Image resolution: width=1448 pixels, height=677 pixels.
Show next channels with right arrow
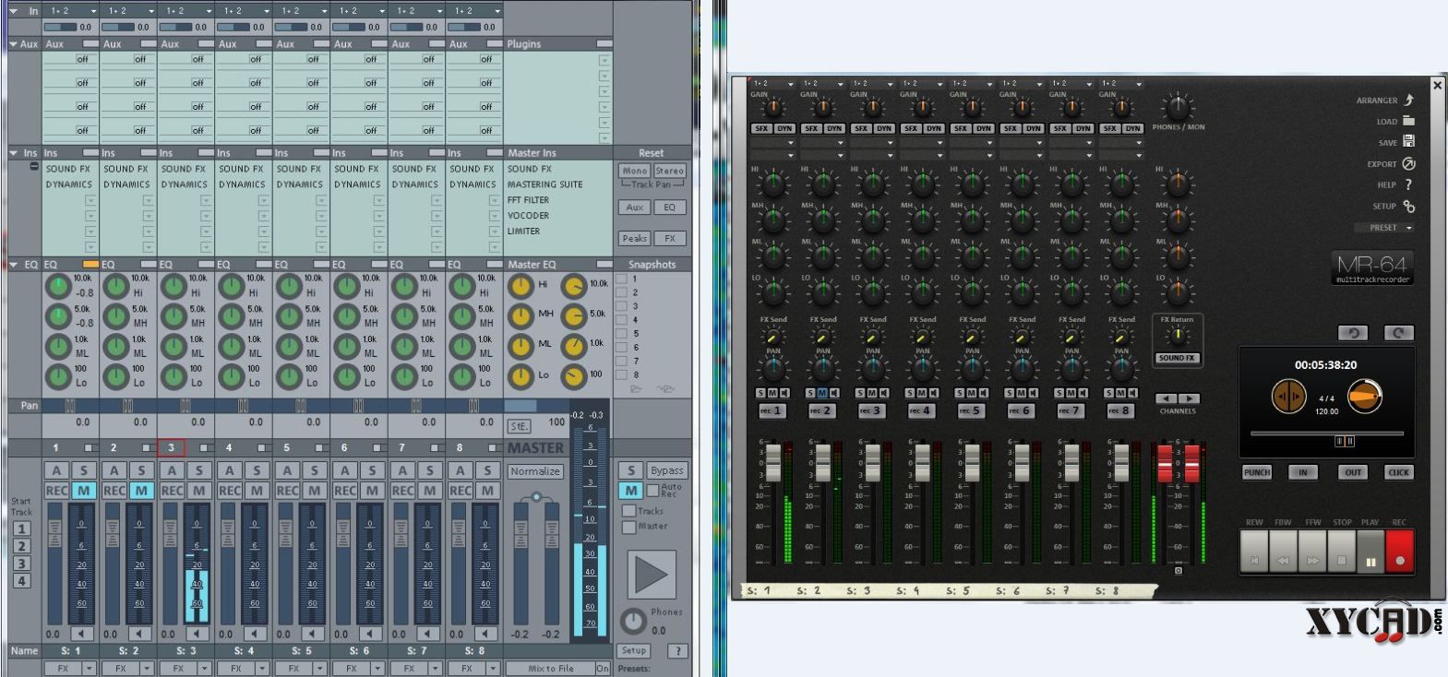[x=1189, y=398]
